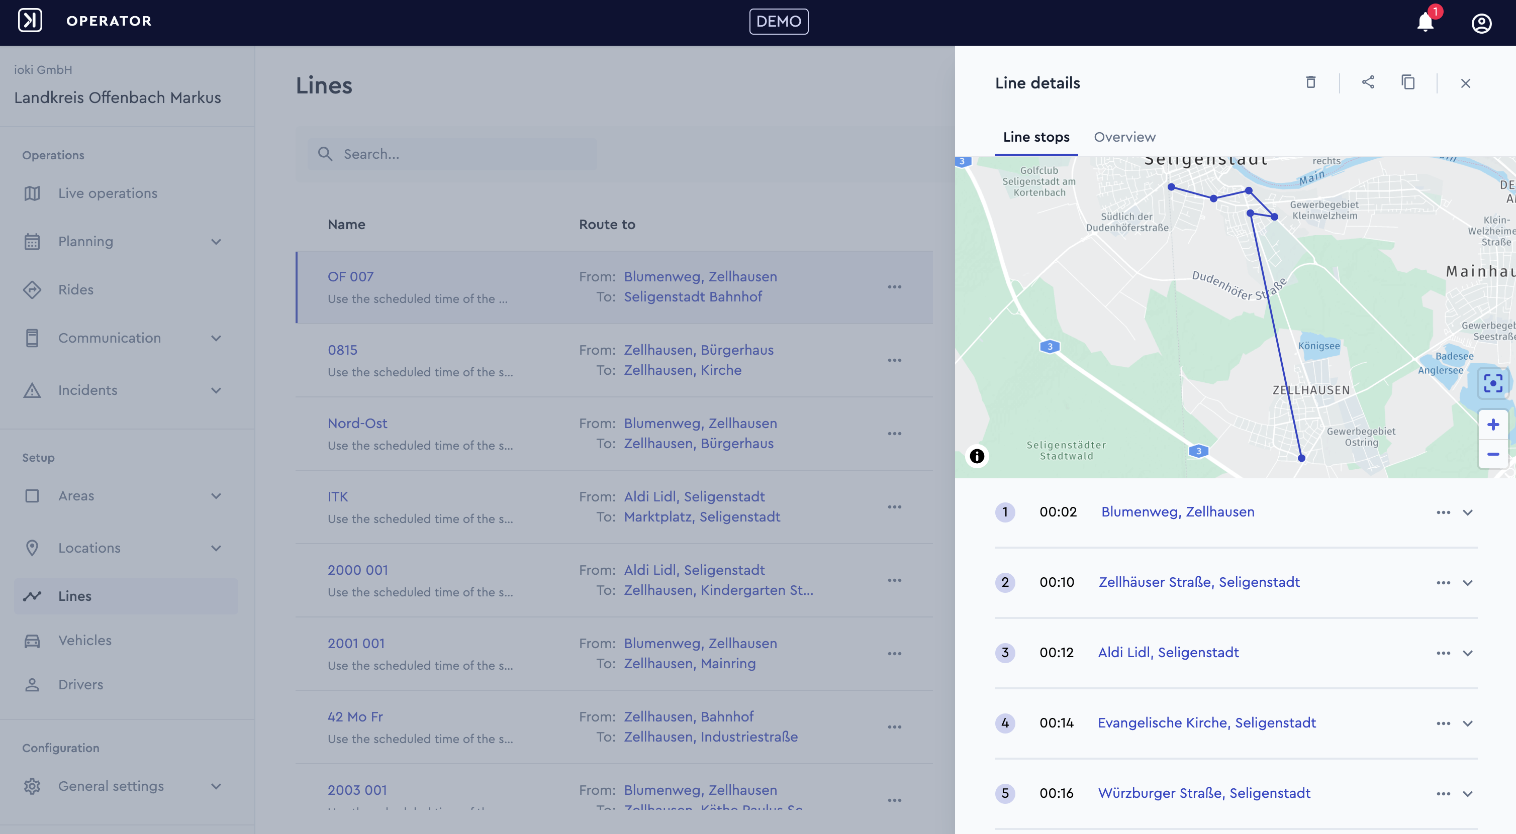
Task: Open more options for OF 007 line
Action: pyautogui.click(x=894, y=287)
